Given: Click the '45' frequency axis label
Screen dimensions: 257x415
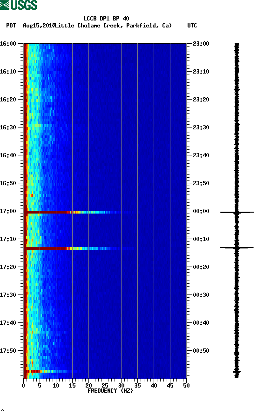Looking at the screenshot, I should [x=170, y=386].
